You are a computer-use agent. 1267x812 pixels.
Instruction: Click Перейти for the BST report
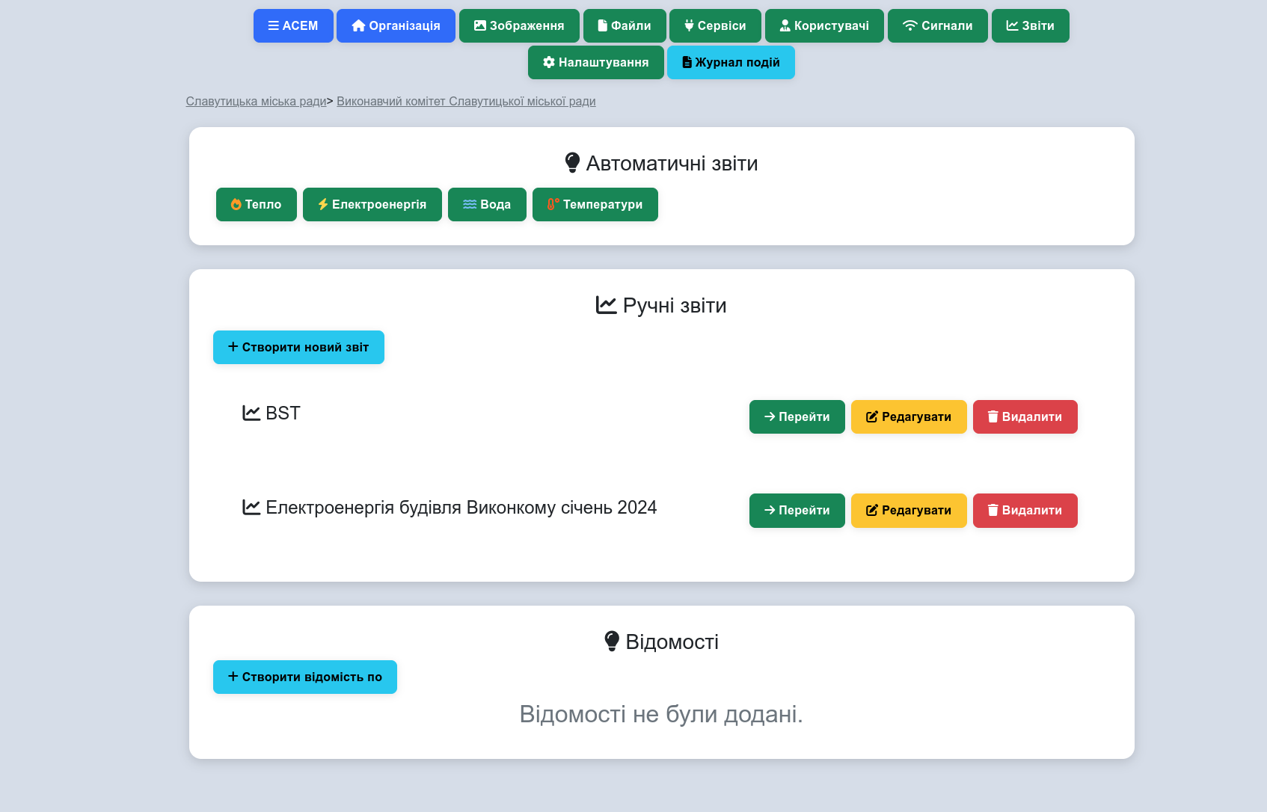797,416
